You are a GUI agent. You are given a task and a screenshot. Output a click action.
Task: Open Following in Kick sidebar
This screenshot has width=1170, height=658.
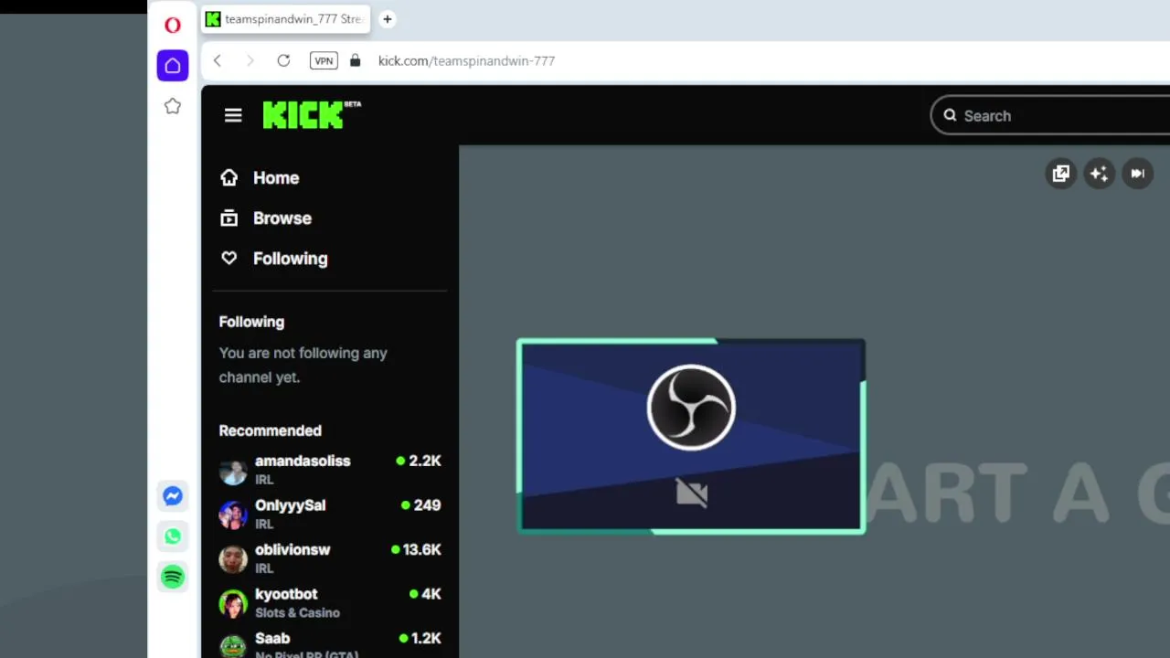click(x=290, y=259)
